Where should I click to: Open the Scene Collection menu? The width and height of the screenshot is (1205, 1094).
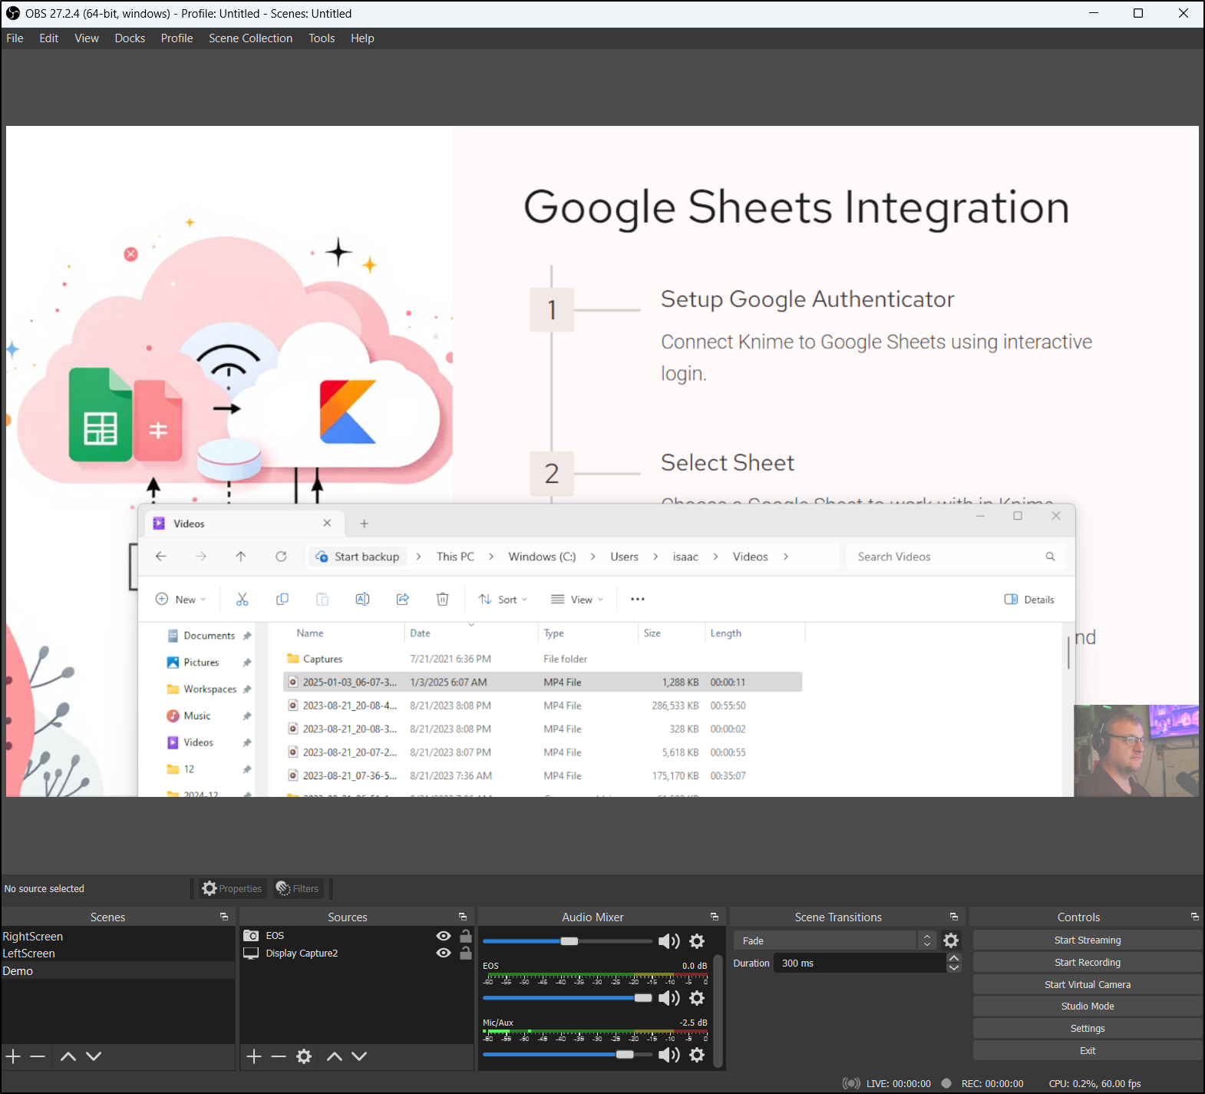(x=251, y=38)
